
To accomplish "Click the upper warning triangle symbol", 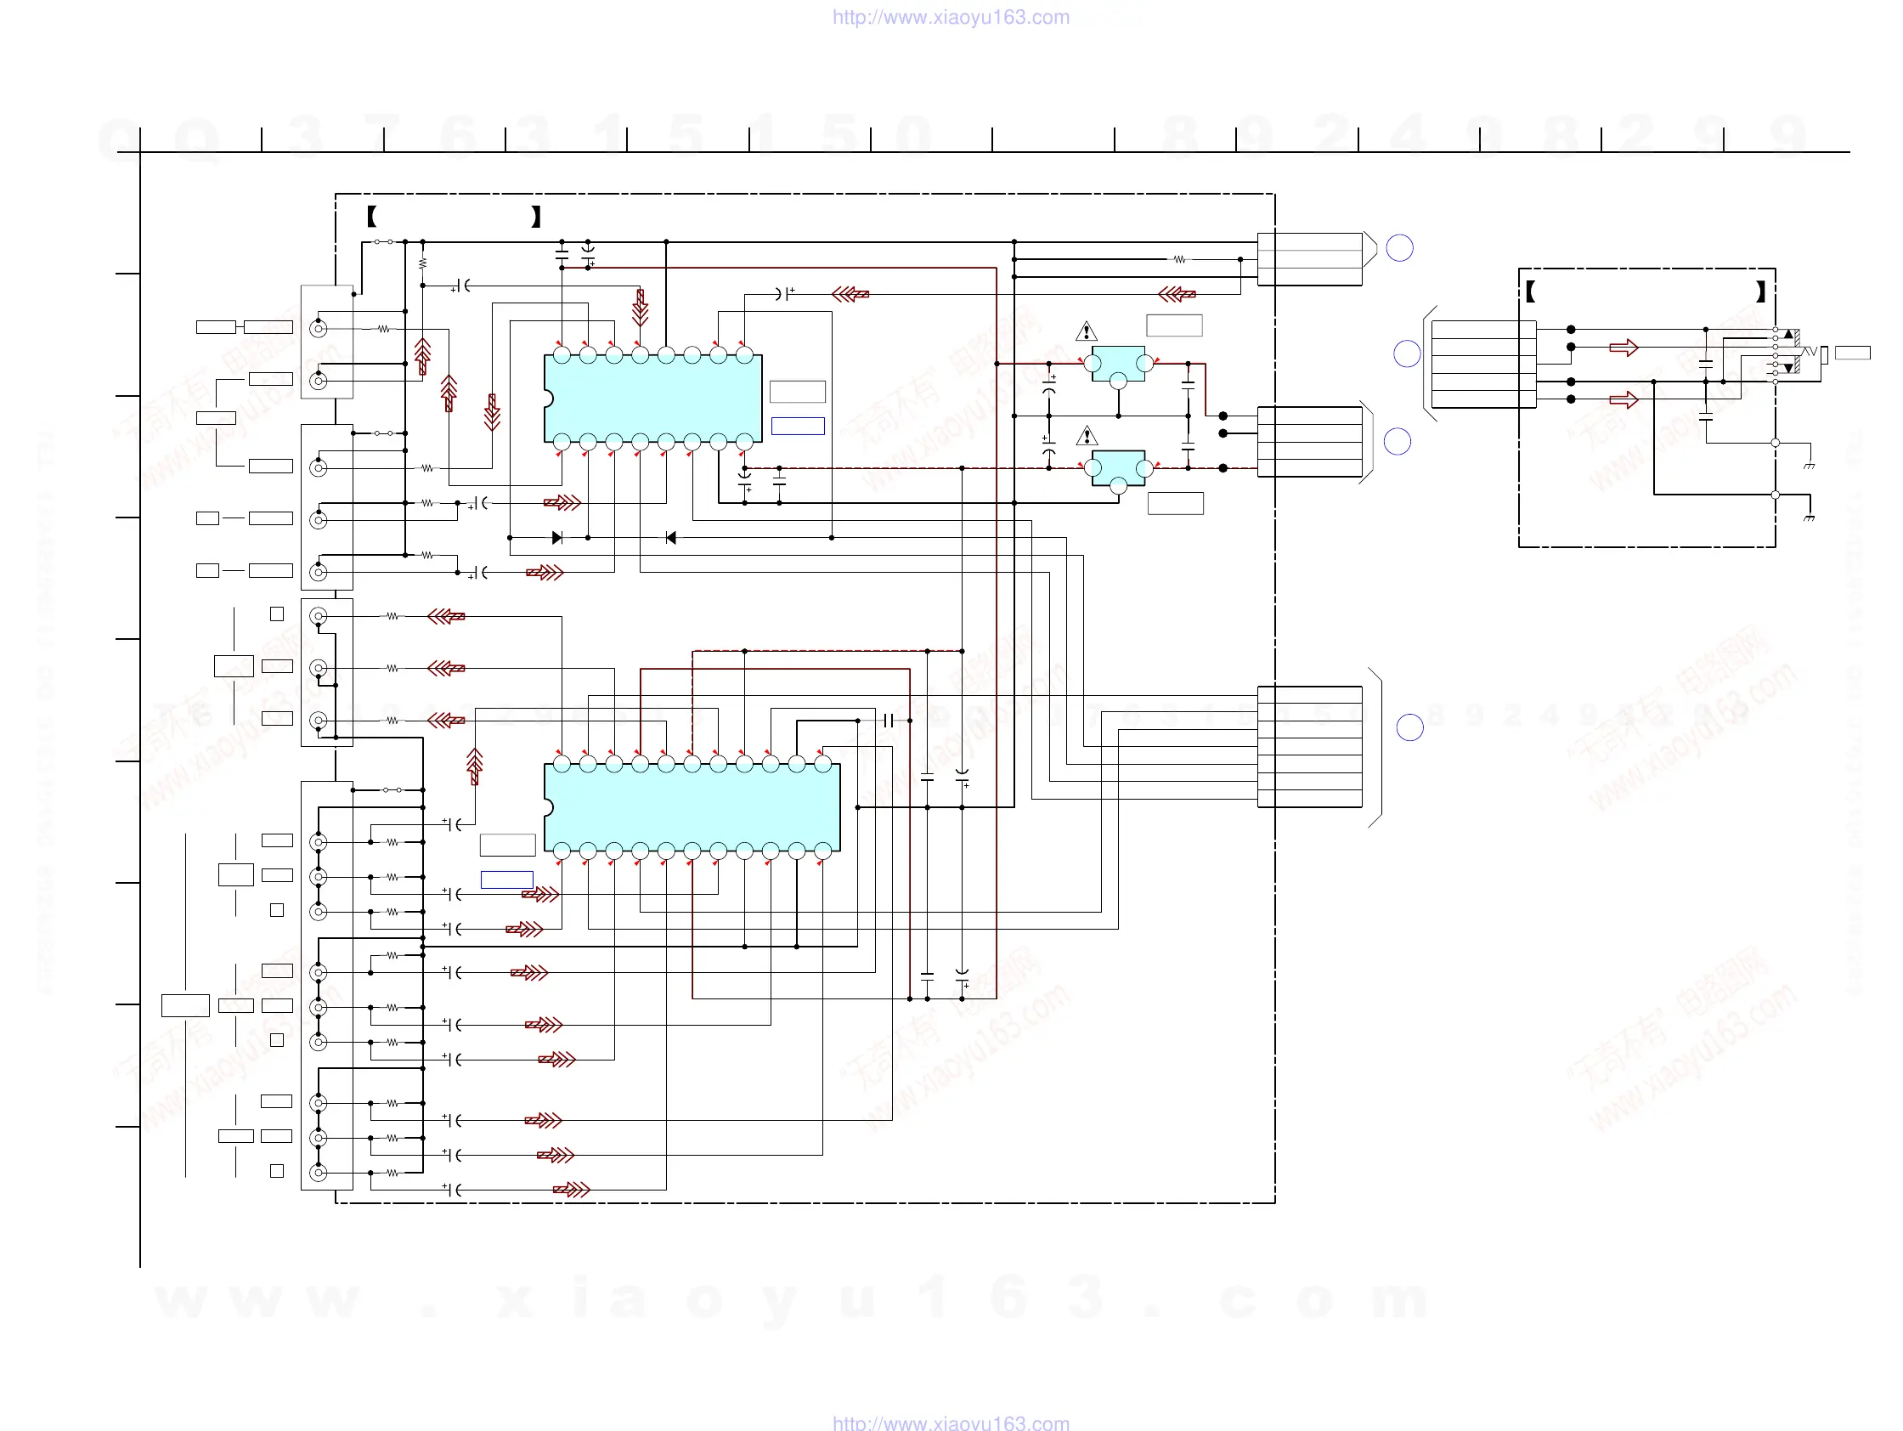I will 1086,331.
